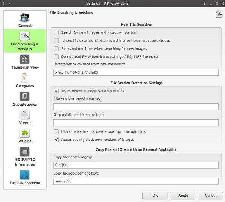This screenshot has width=225, height=202.
Task: Open the Database backend settings
Action: 25,178
